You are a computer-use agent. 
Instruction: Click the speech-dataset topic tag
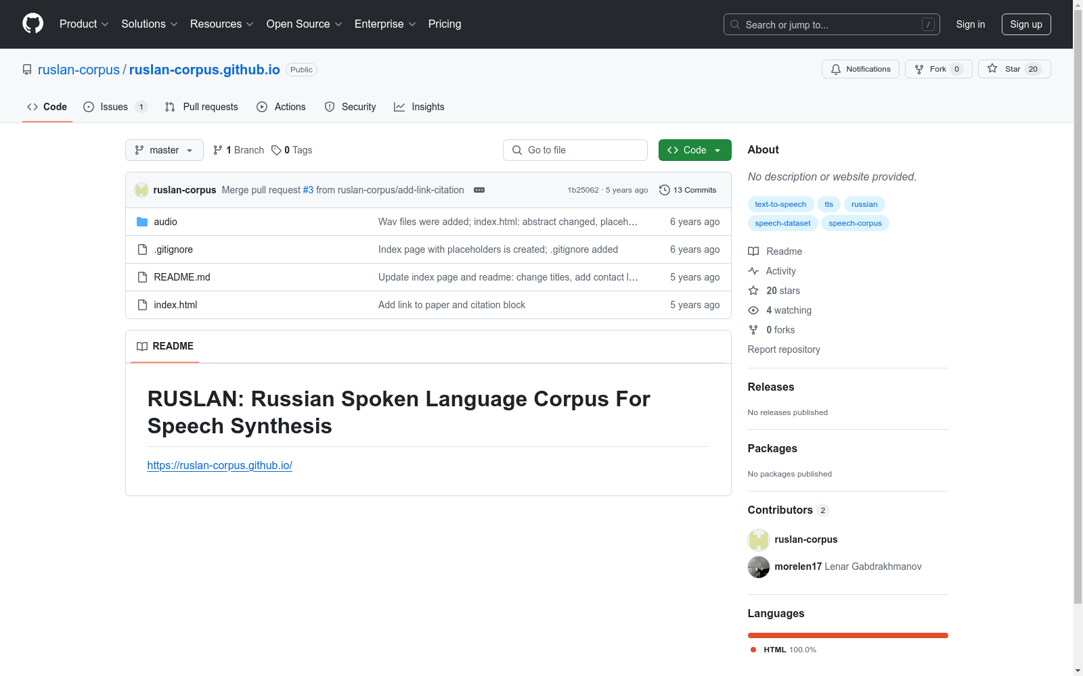782,223
